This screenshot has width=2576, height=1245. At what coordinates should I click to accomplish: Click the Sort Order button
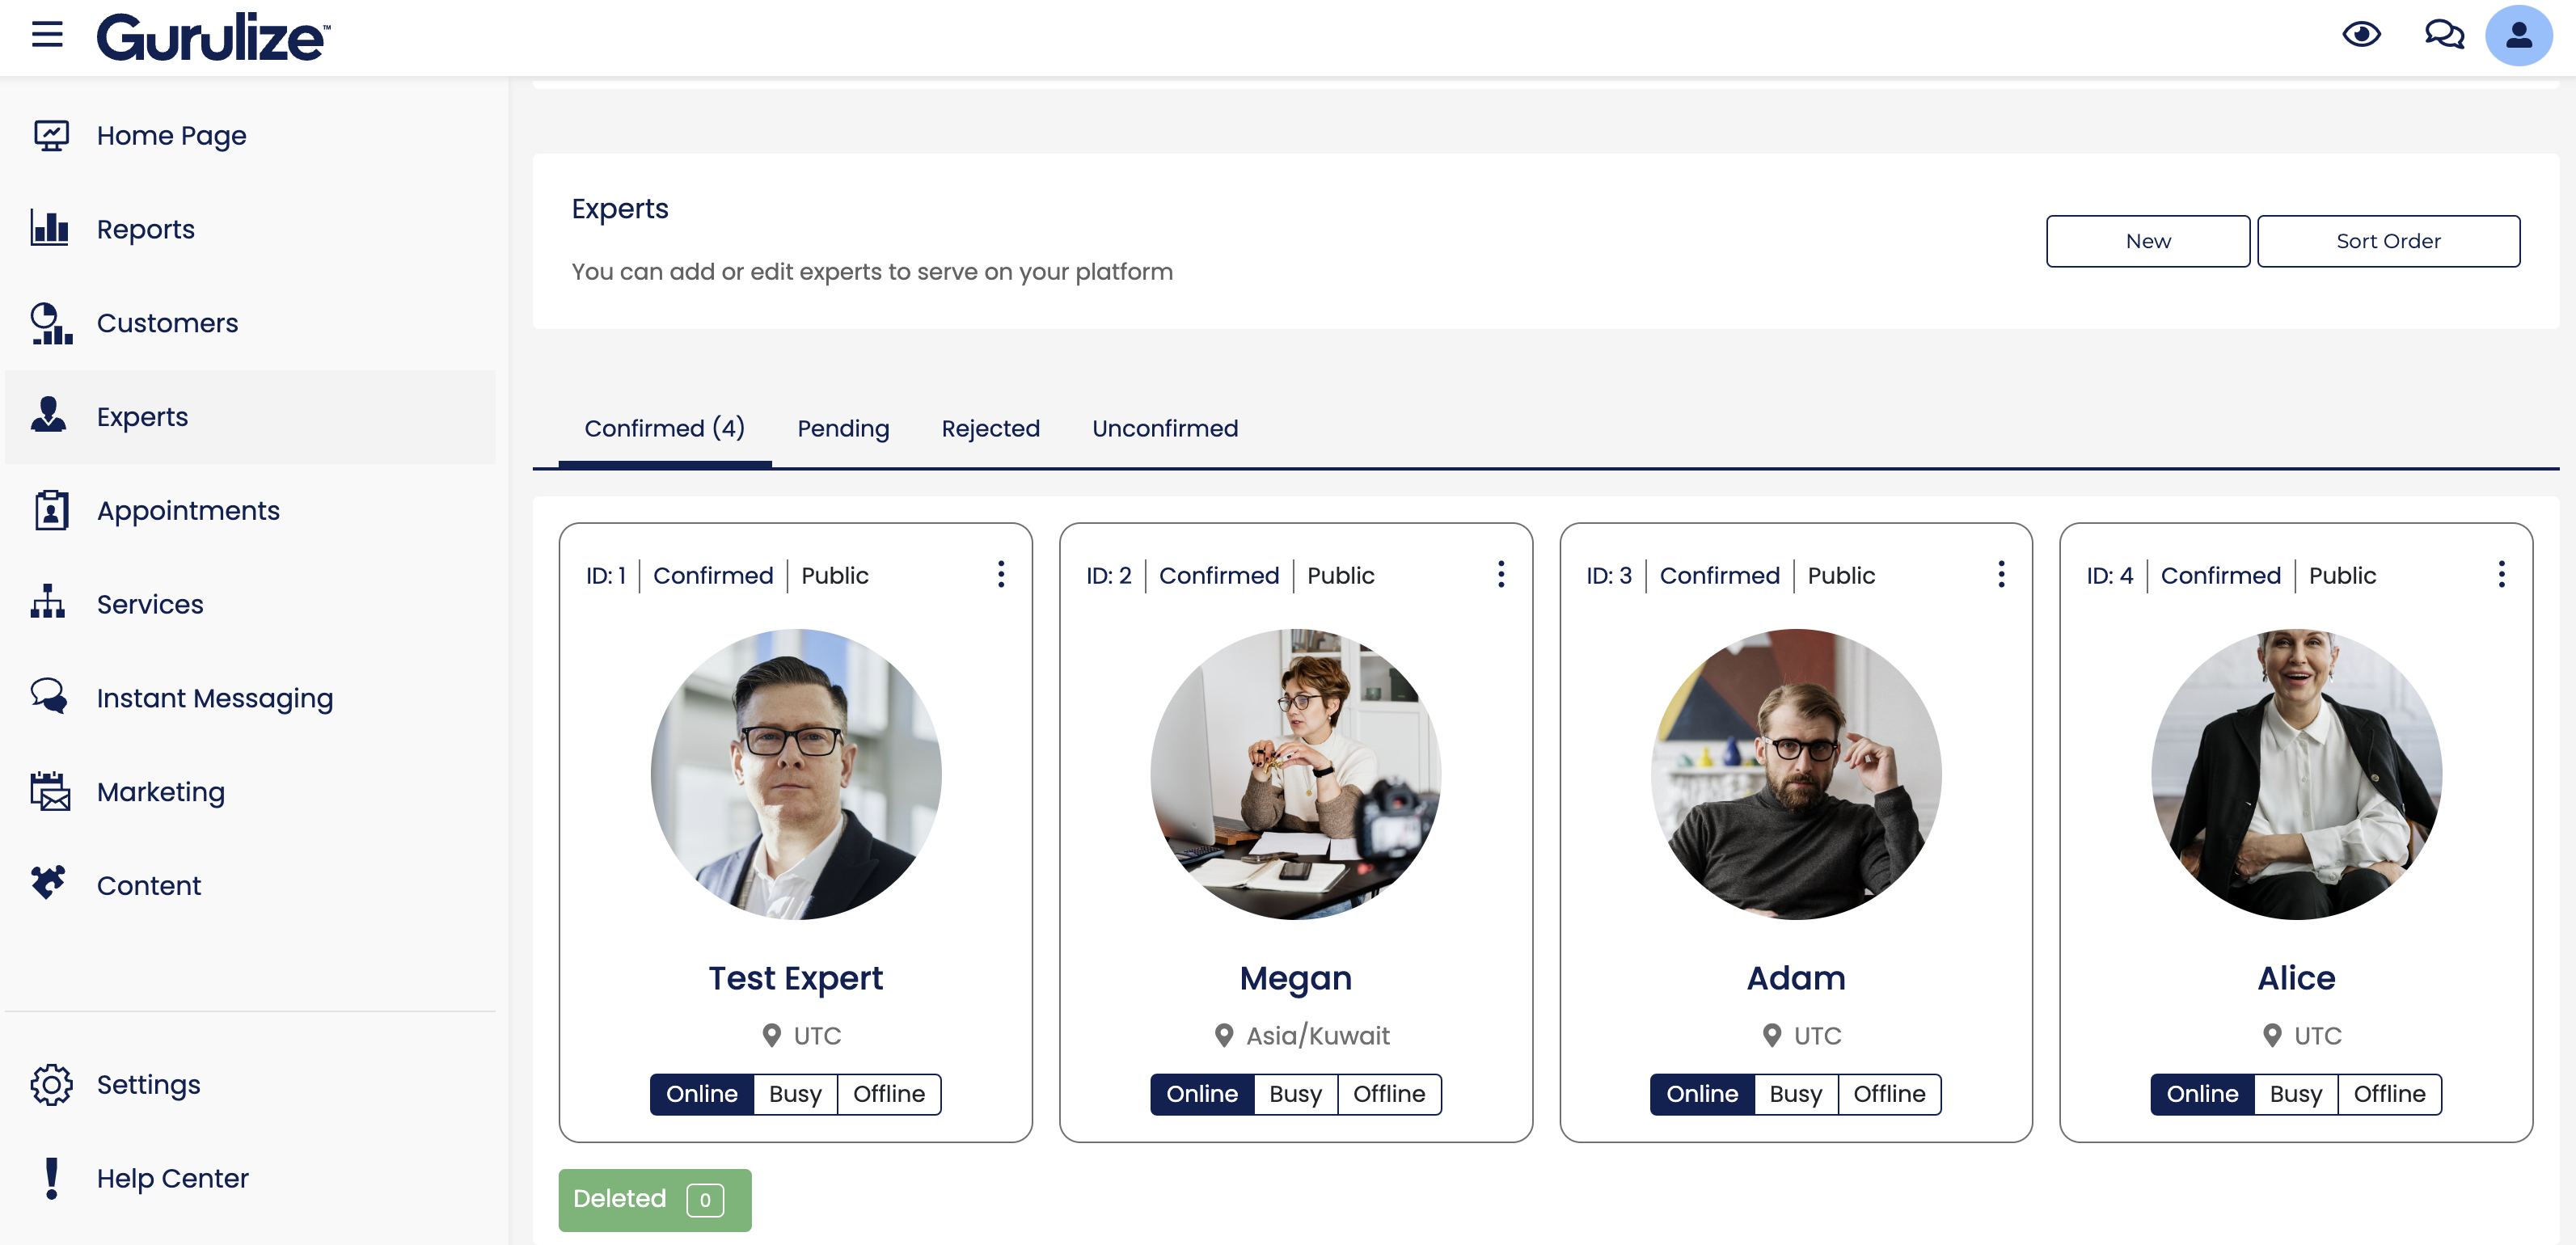(x=2387, y=241)
